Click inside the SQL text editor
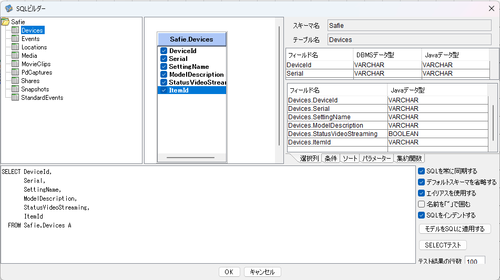Viewport: 500px width, 280px height. tap(208, 214)
